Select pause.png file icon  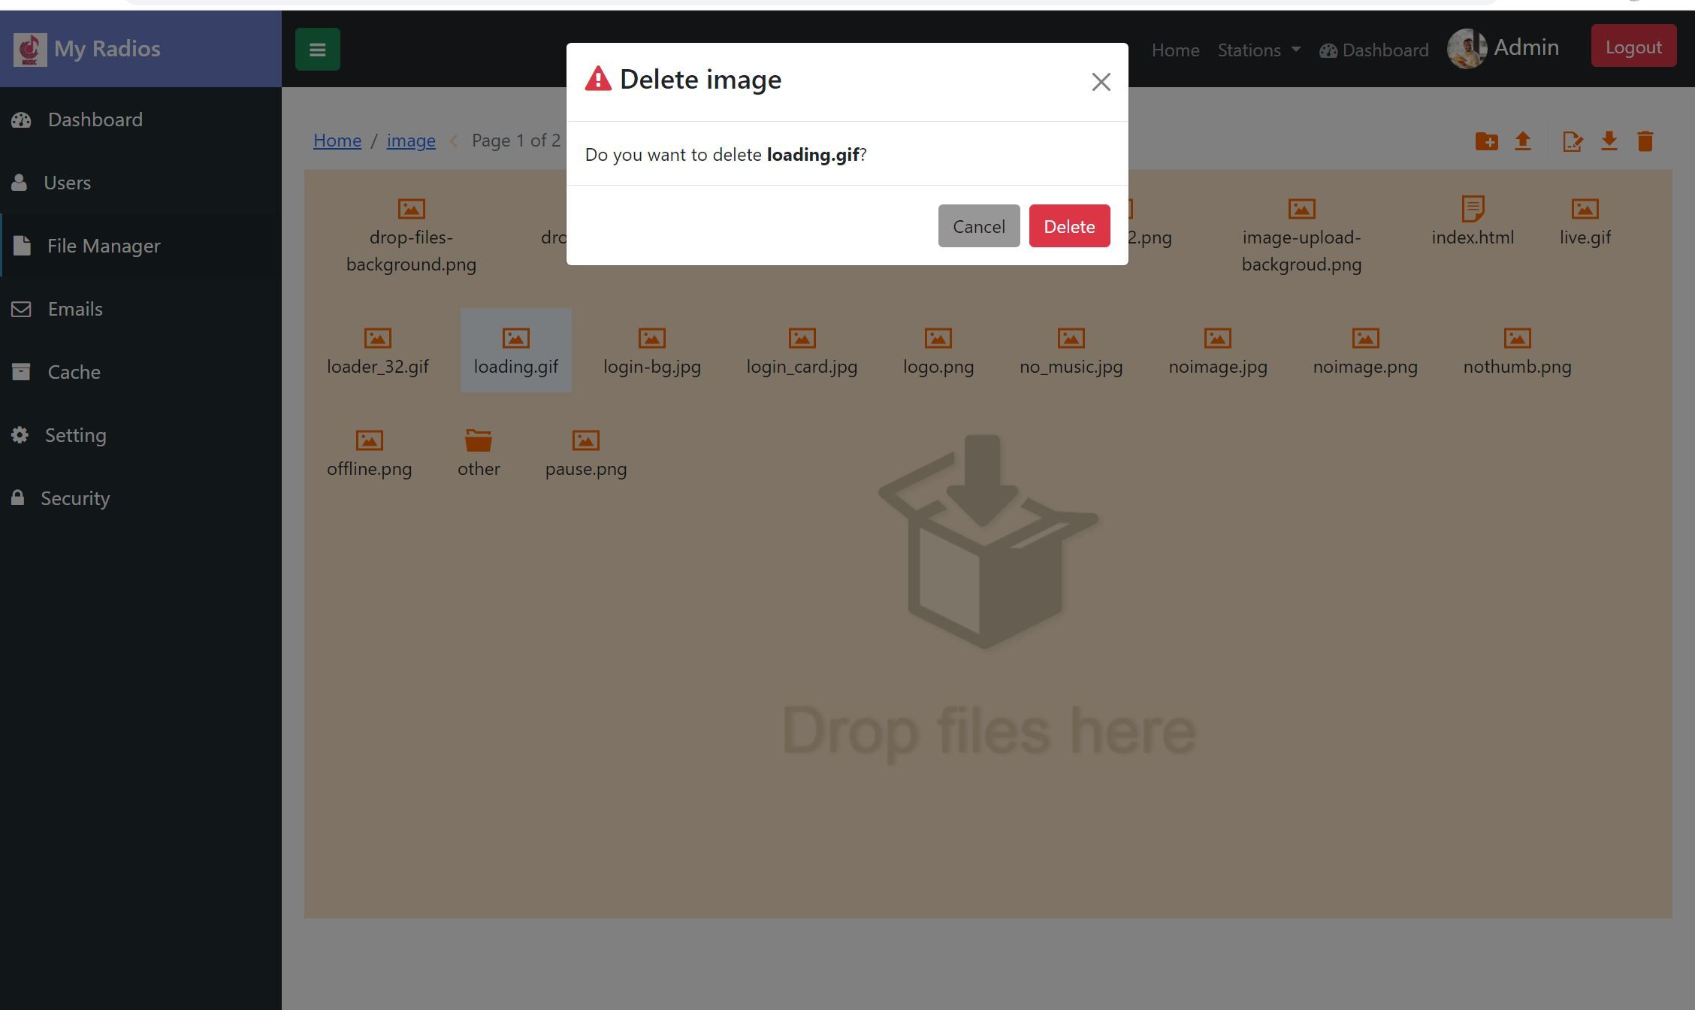point(585,440)
